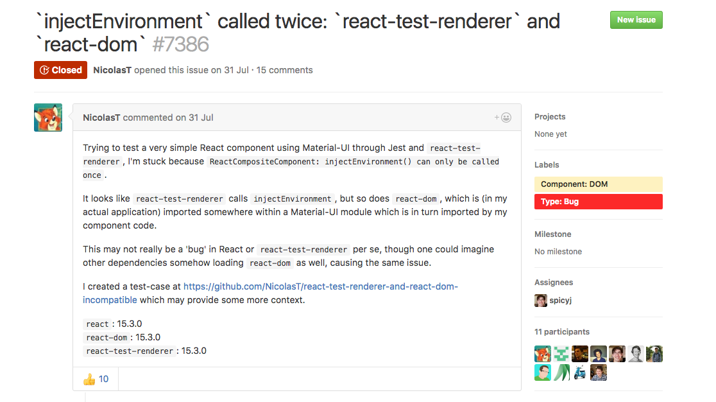Open NicolasT's fox avatar beside comment
The image size is (716, 402).
(x=48, y=118)
